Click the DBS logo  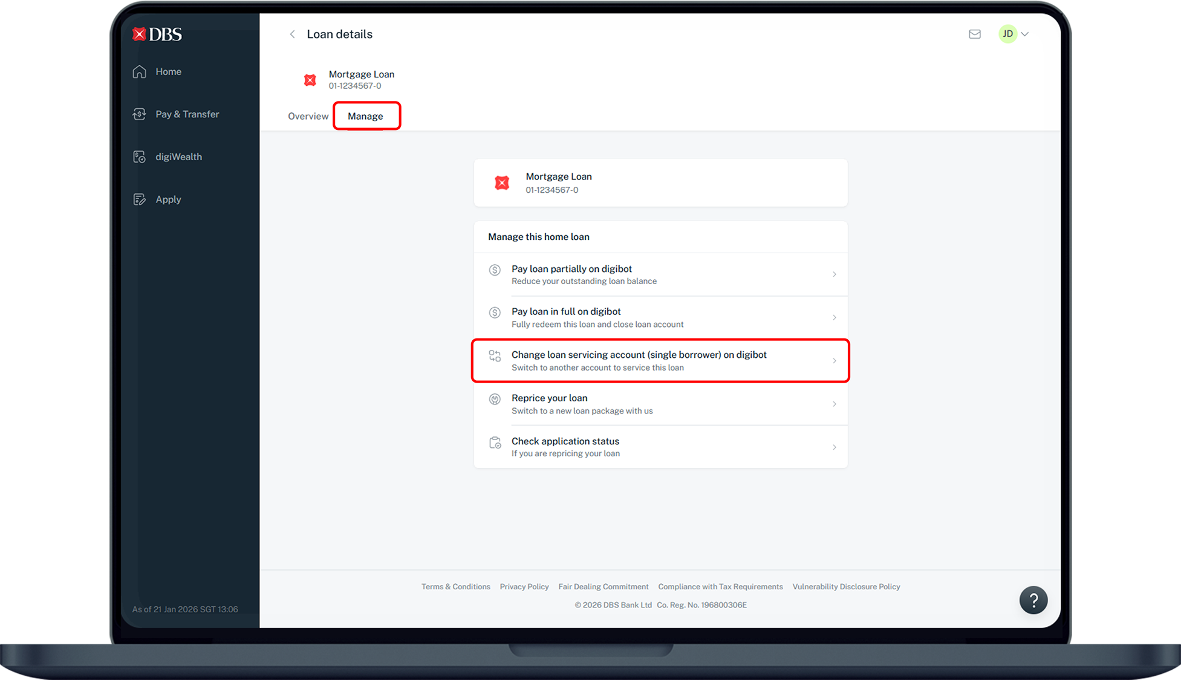[x=157, y=34]
